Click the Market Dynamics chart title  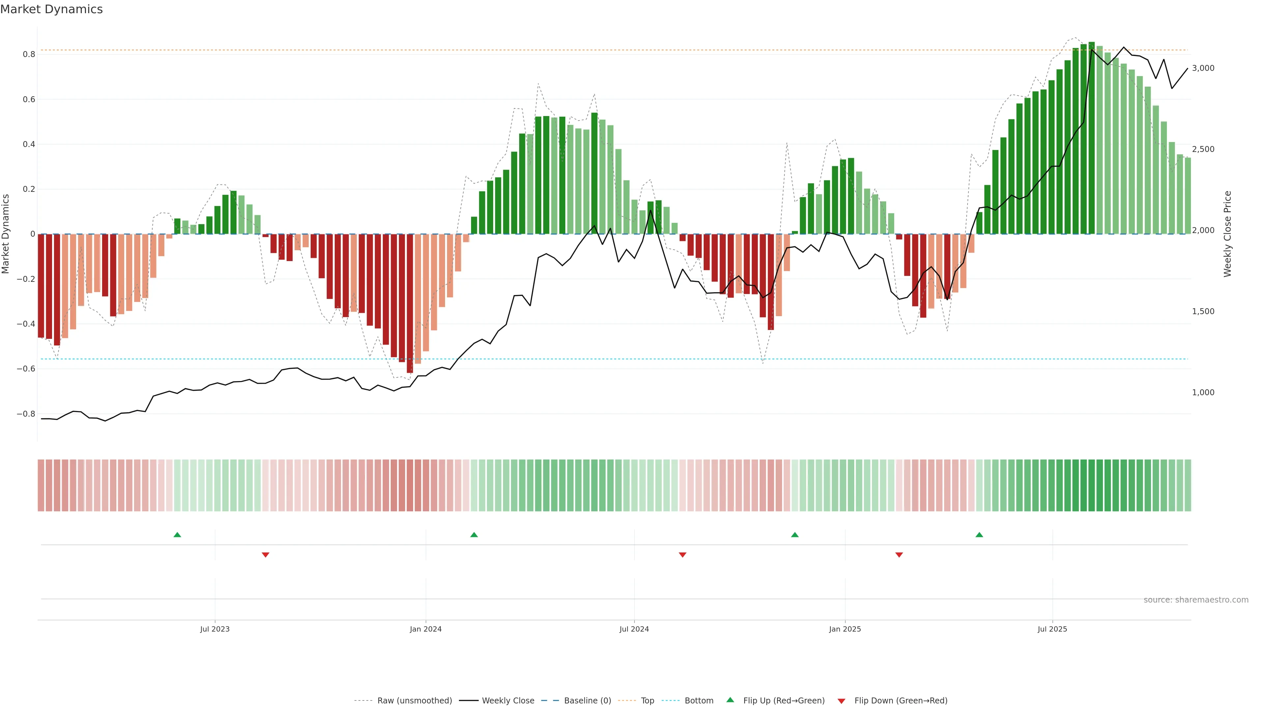click(x=52, y=9)
